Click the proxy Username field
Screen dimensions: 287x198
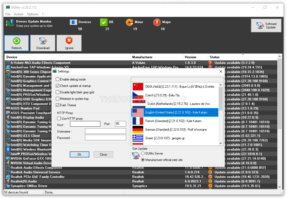pos(105,131)
